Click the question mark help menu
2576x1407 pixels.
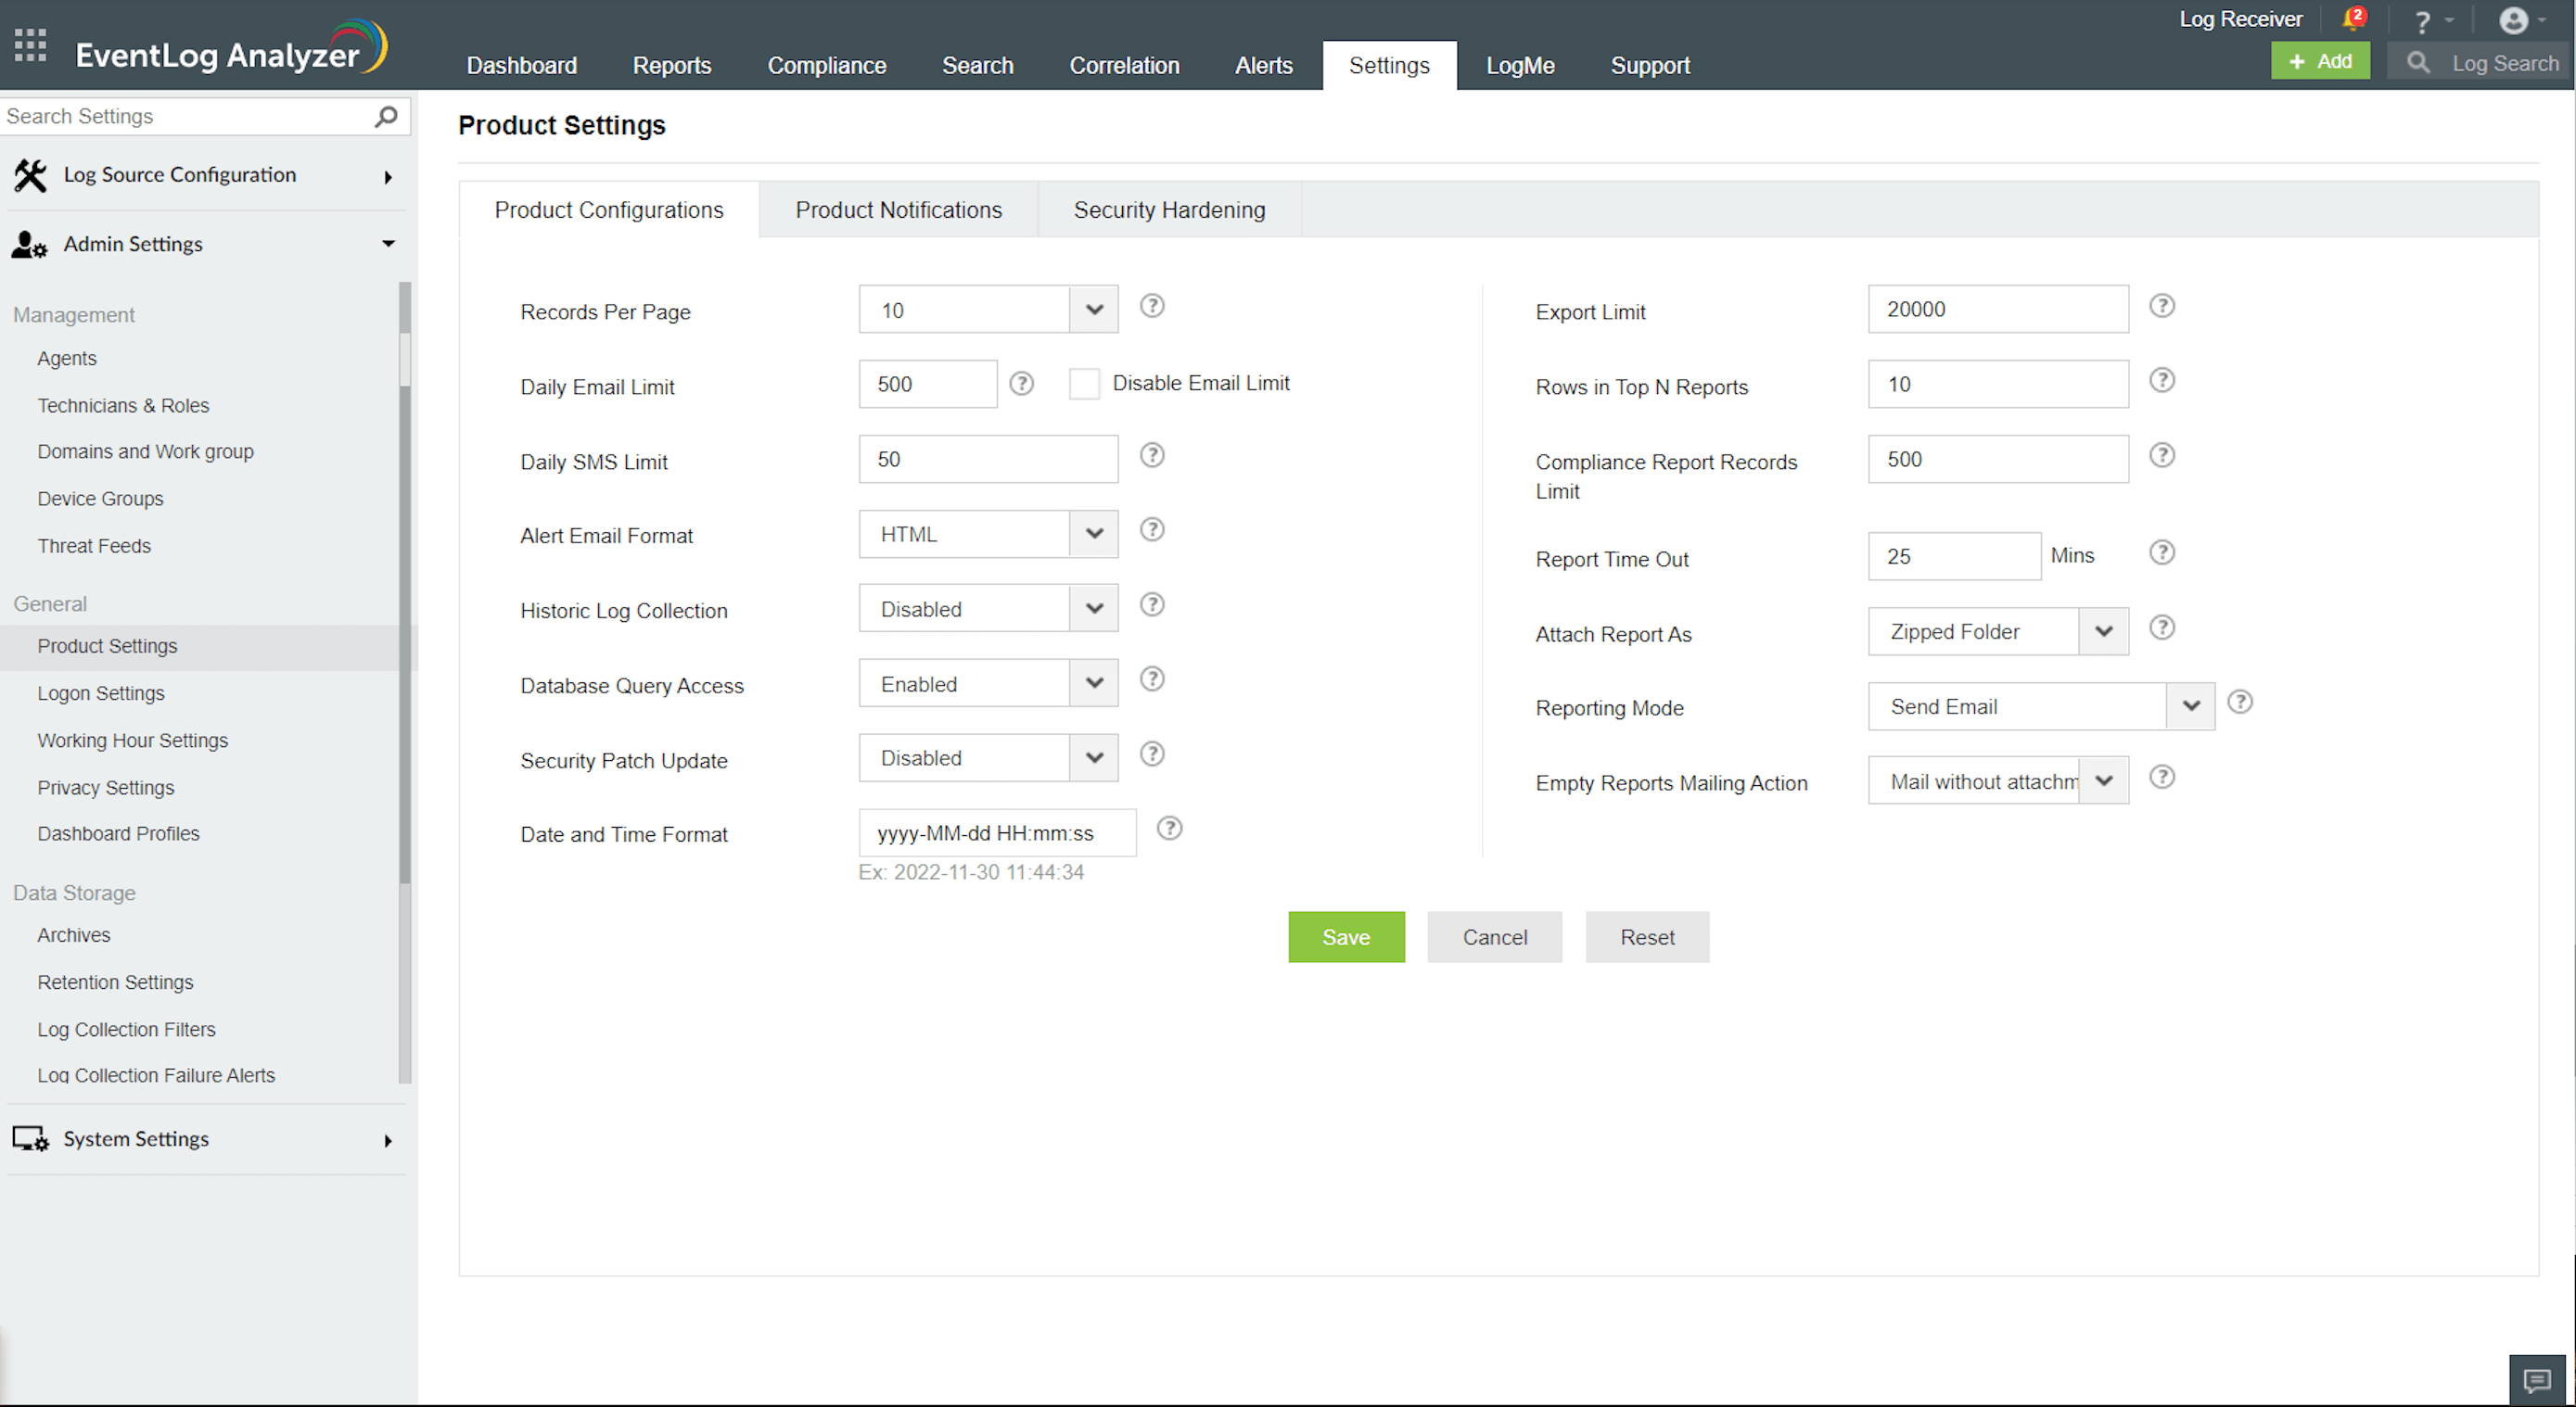(2422, 22)
